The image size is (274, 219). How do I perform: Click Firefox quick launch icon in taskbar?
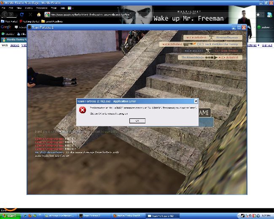point(30,216)
